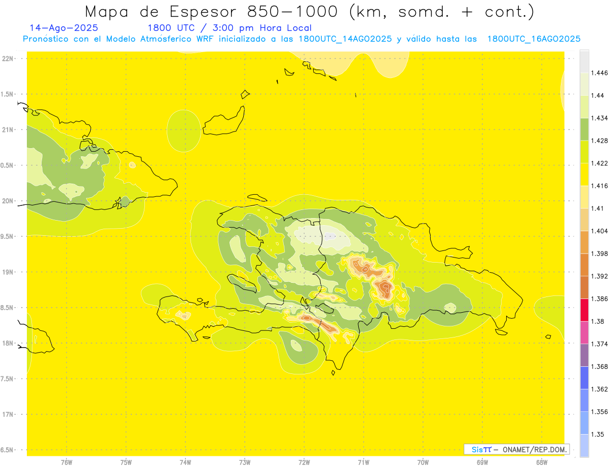608x469 pixels.
Task: Click the 8.5N latitude label
Action: tap(8, 308)
